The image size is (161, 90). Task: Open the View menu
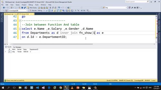coord(12,5)
